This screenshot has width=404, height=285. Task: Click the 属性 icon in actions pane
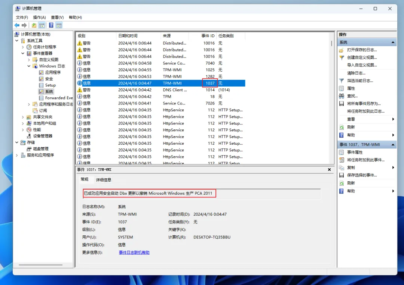(342, 88)
